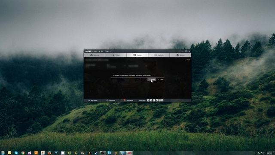Open the volume control in system tray

264,153
